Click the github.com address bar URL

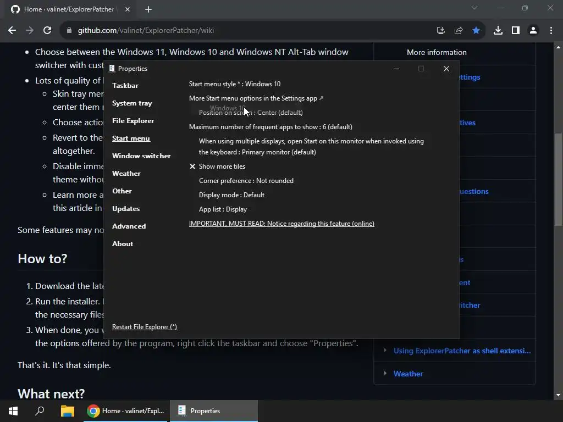pyautogui.click(x=146, y=31)
